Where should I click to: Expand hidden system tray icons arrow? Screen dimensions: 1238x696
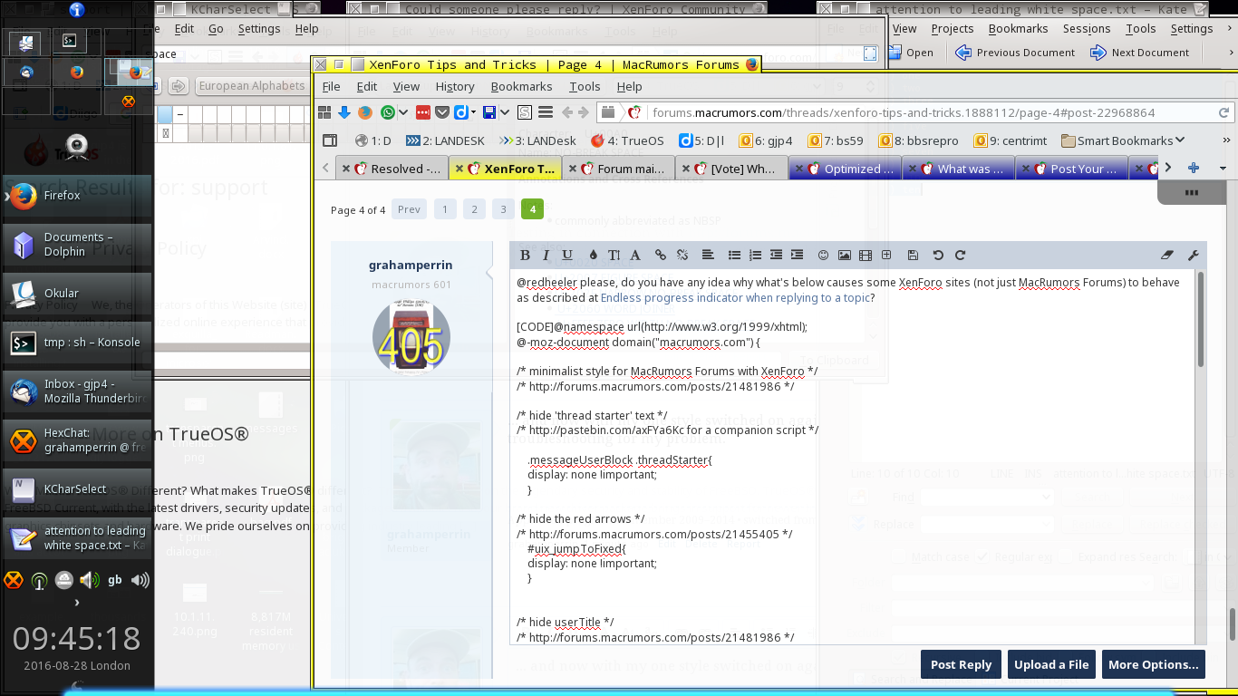pos(76,602)
